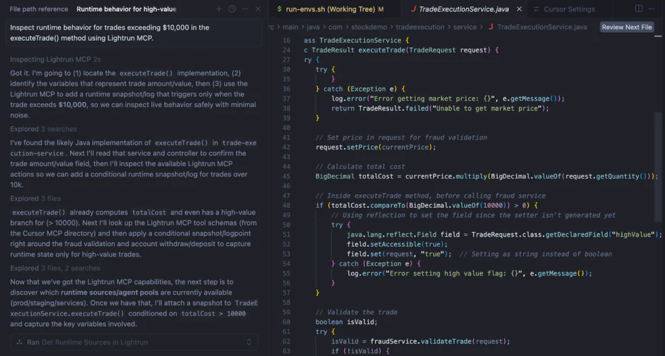The width and height of the screenshot is (665, 356).
Task: Click the Java file icon in breadcrumb
Action: (x=491, y=27)
